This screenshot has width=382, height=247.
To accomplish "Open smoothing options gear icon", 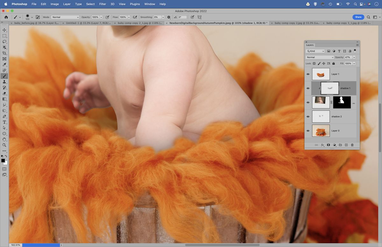I will tap(169, 17).
